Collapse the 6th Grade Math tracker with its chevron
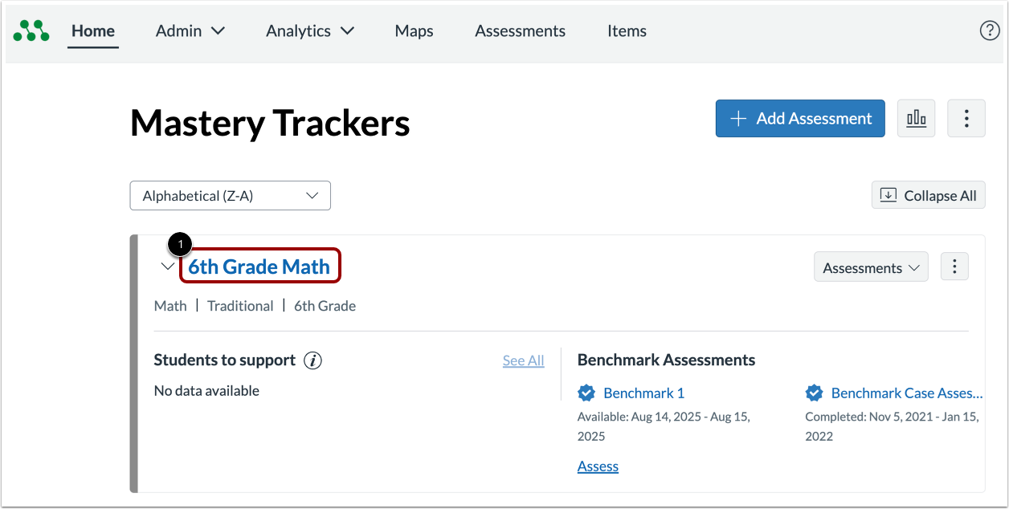This screenshot has height=509, width=1009. tap(168, 266)
